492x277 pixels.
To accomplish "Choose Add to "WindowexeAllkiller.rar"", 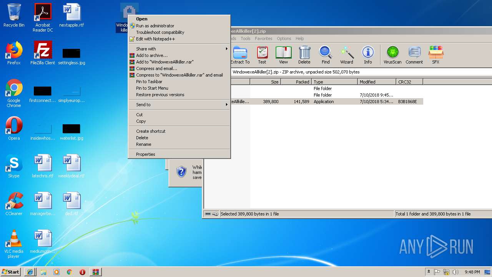I will point(179,62).
